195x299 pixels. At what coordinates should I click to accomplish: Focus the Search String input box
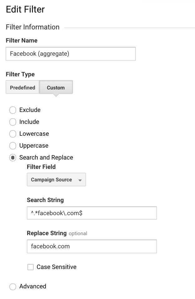tap(92, 213)
